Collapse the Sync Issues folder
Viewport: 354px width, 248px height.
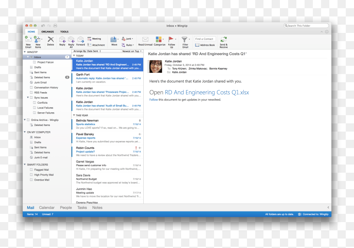pos(28,97)
